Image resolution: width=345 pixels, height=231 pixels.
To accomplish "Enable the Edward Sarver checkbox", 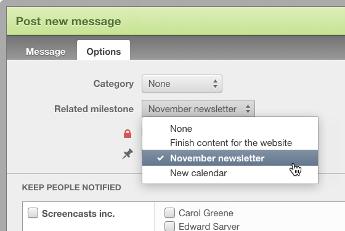I will [169, 227].
